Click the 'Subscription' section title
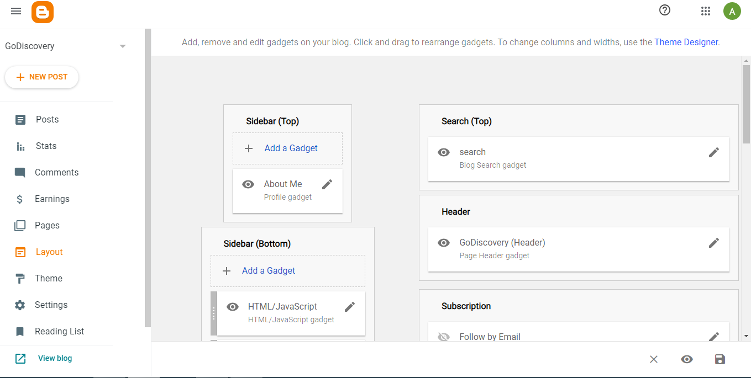Image resolution: width=751 pixels, height=378 pixels. [x=466, y=306]
